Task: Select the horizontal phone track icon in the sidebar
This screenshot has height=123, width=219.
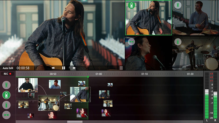Action: tap(6, 115)
